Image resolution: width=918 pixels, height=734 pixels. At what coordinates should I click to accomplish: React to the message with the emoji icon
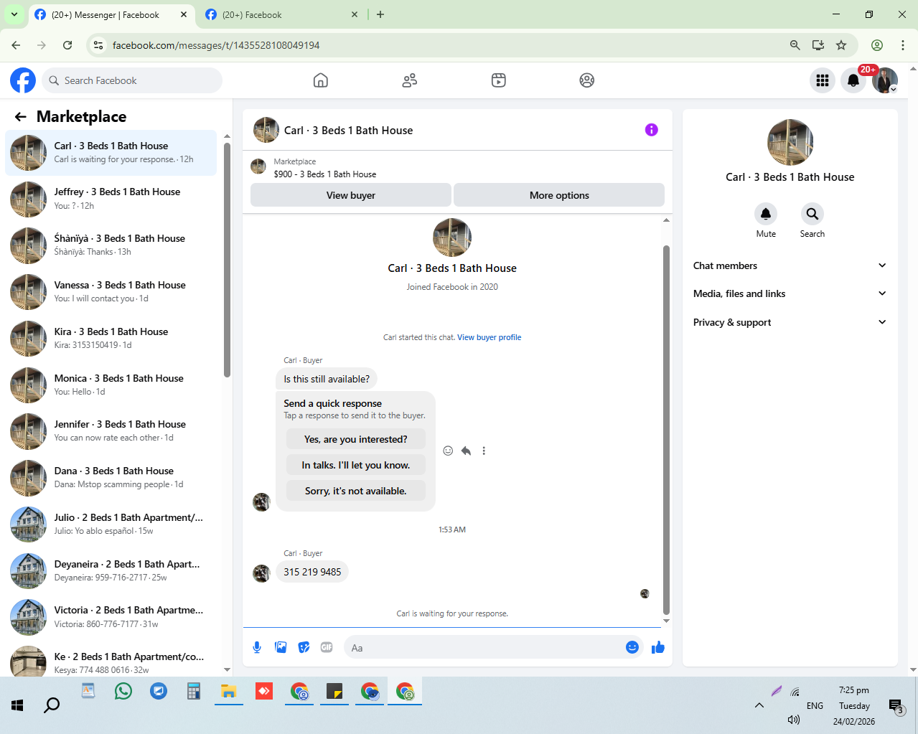(448, 451)
